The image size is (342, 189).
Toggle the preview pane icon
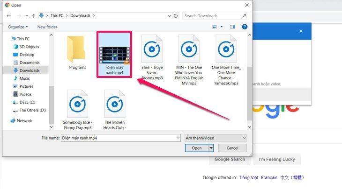coord(232,27)
